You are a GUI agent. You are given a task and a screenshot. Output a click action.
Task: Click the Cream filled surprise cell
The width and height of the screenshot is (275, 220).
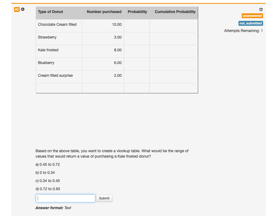click(55, 75)
